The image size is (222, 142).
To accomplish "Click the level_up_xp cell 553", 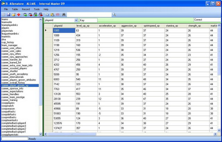I will (86, 94).
